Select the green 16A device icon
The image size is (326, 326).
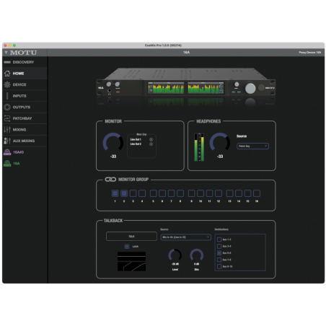7,164
